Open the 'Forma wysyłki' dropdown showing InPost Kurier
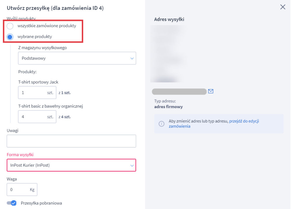Image resolution: width=291 pixels, height=209 pixels. (x=71, y=165)
